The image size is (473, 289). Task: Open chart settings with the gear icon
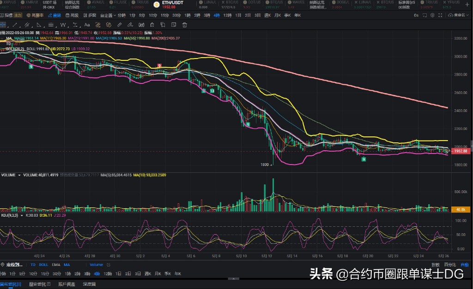432,15
